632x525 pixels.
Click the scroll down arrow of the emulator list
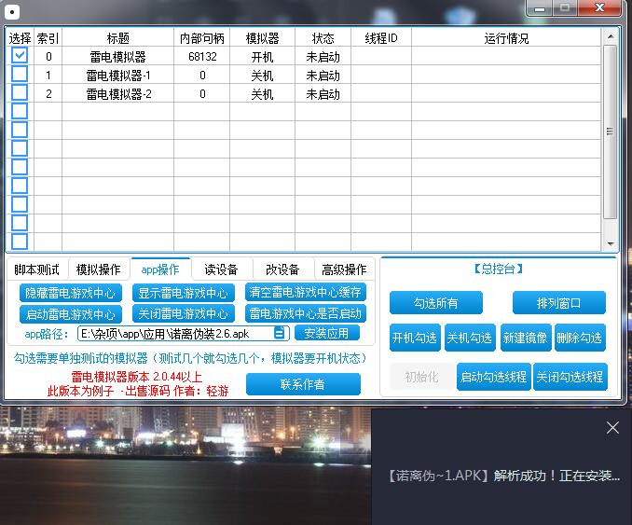pyautogui.click(x=611, y=243)
